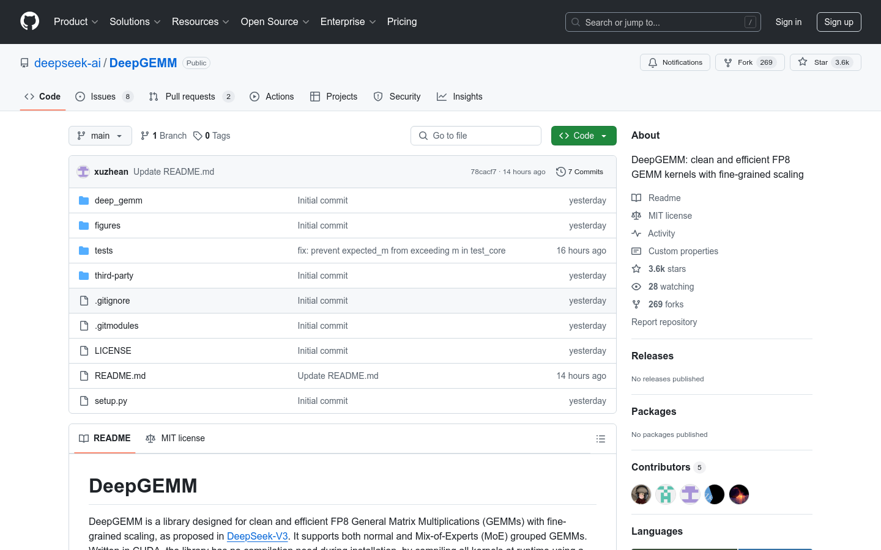The image size is (881, 550).
Task: Open the Projects tab
Action: click(333, 97)
